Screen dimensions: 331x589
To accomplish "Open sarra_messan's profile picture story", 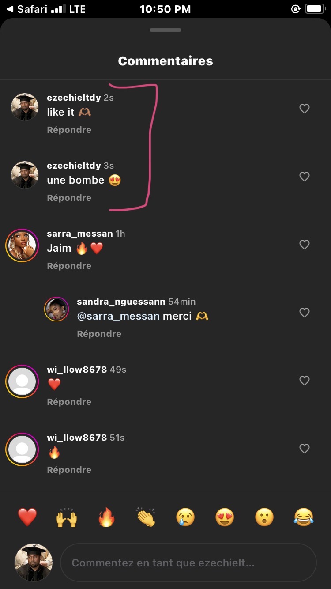I will coord(22,245).
